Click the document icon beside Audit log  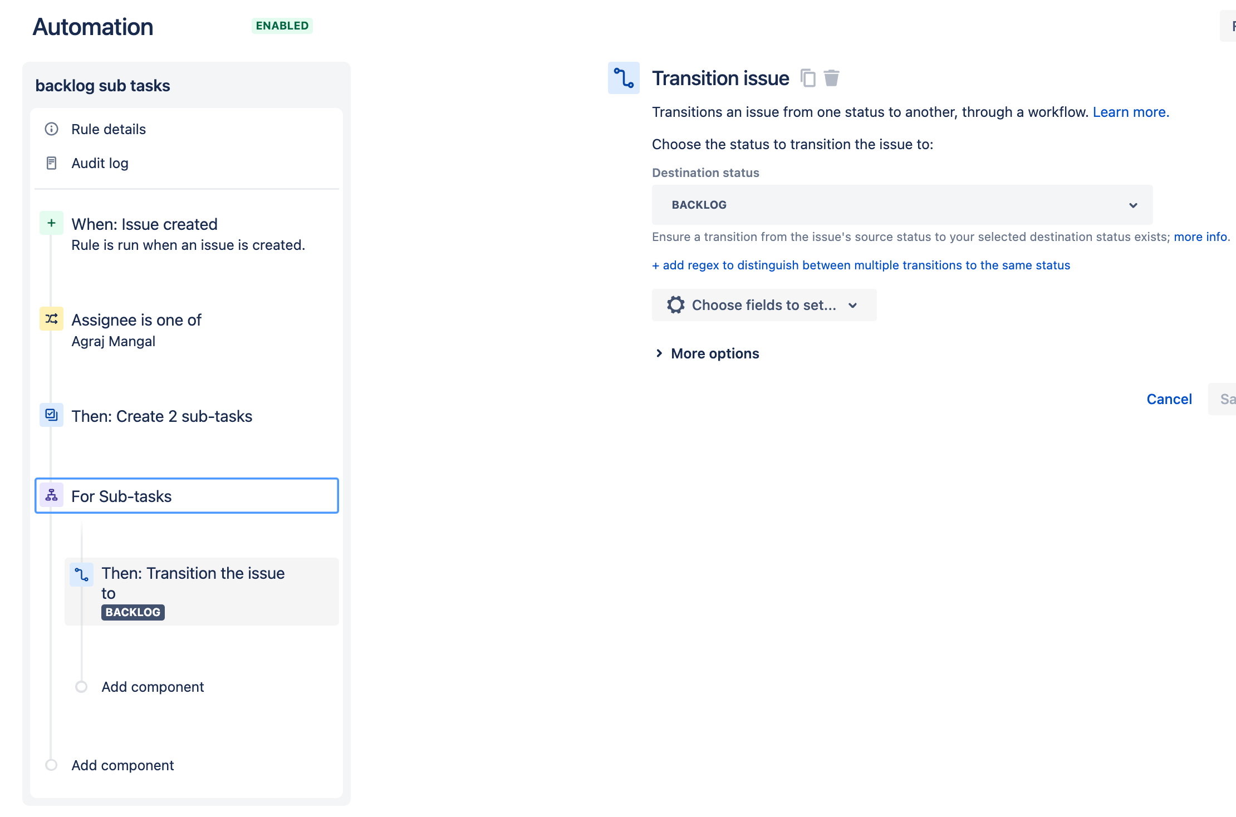coord(51,163)
